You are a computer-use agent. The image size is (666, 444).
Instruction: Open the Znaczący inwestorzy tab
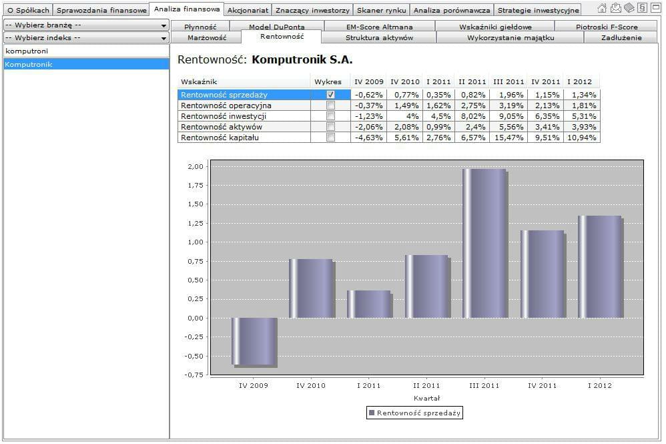(x=312, y=10)
